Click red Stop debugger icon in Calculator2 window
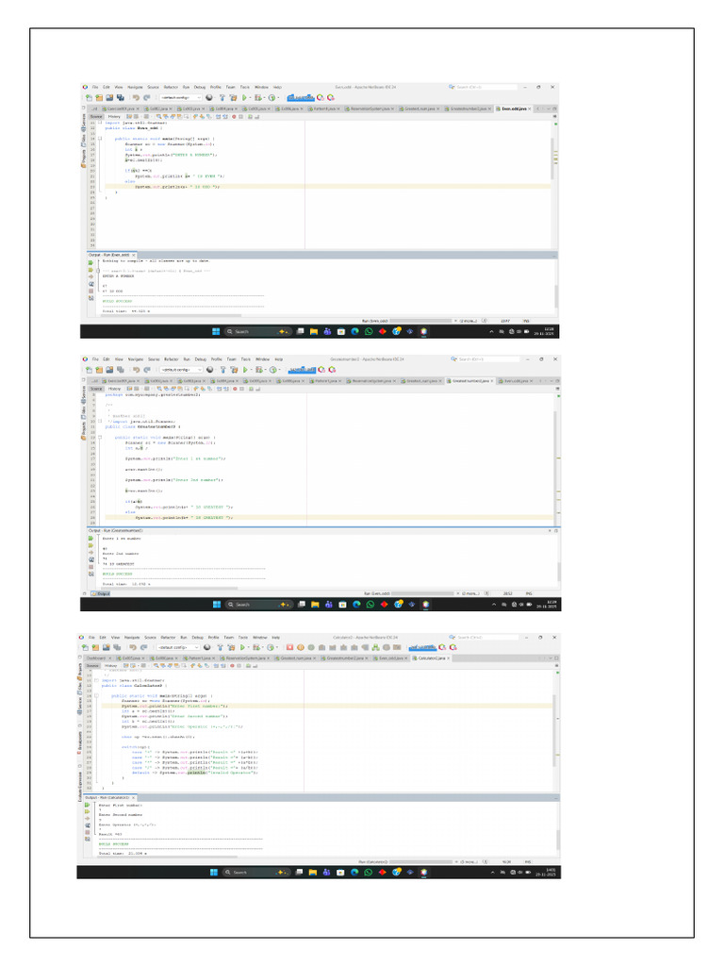The height and width of the screenshot is (966, 724). coord(289,647)
